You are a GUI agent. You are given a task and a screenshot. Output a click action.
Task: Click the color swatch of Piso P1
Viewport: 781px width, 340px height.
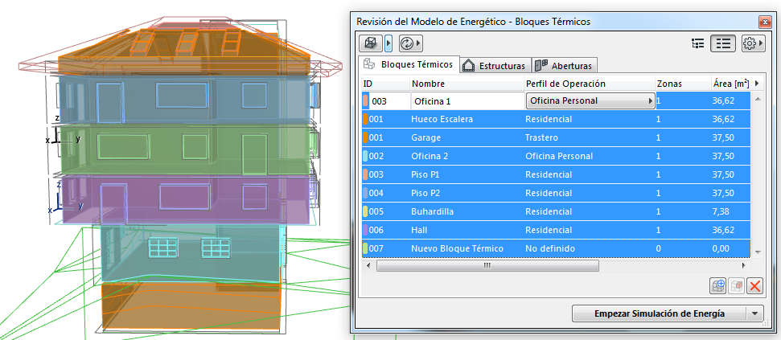(365, 174)
